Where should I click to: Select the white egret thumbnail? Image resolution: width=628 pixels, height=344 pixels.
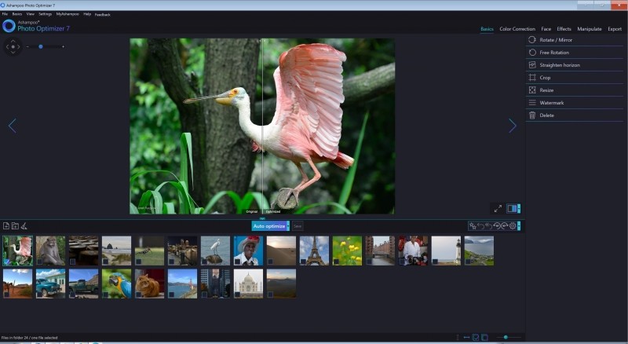[x=215, y=251]
